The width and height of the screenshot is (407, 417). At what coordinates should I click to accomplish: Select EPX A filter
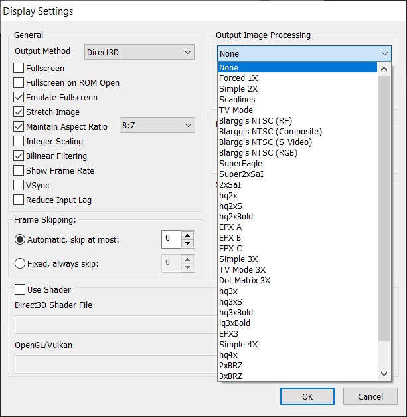click(297, 227)
